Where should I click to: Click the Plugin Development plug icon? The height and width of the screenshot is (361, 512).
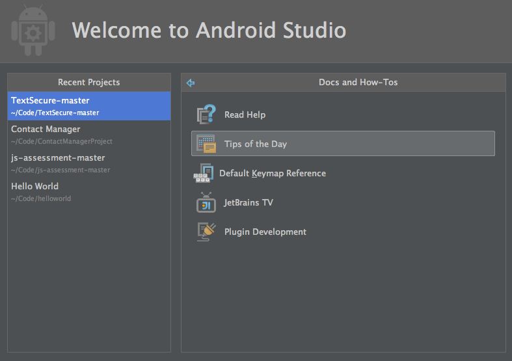pos(206,232)
